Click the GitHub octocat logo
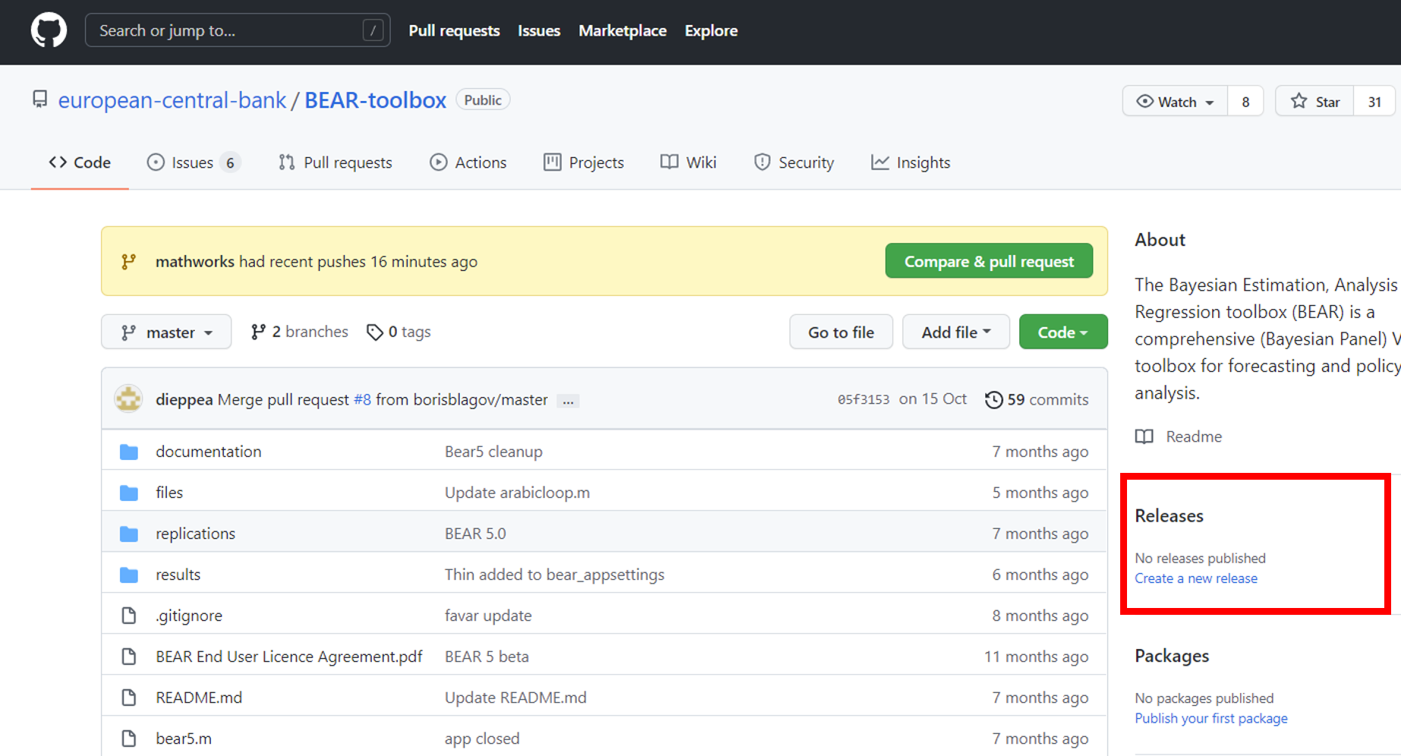The image size is (1401, 756). pos(49,31)
